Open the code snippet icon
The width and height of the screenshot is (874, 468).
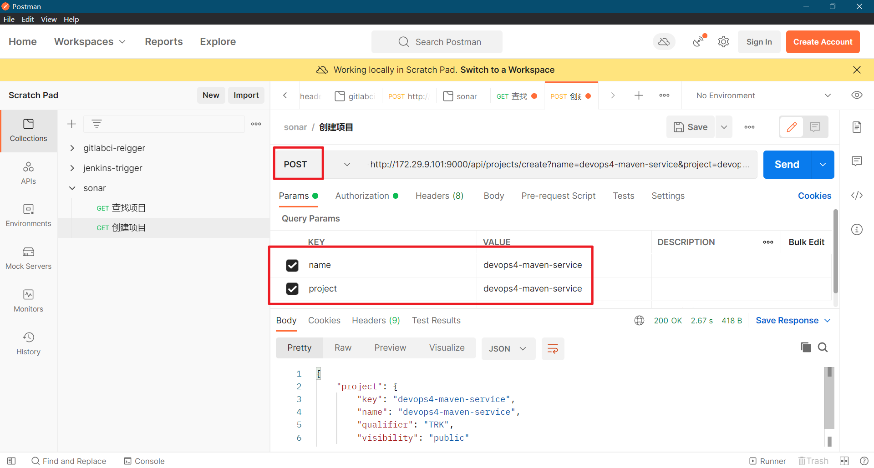coord(857,195)
